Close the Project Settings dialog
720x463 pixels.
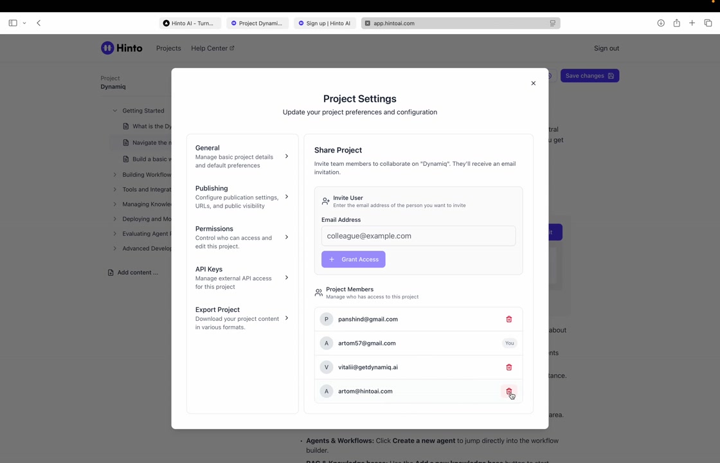[533, 83]
